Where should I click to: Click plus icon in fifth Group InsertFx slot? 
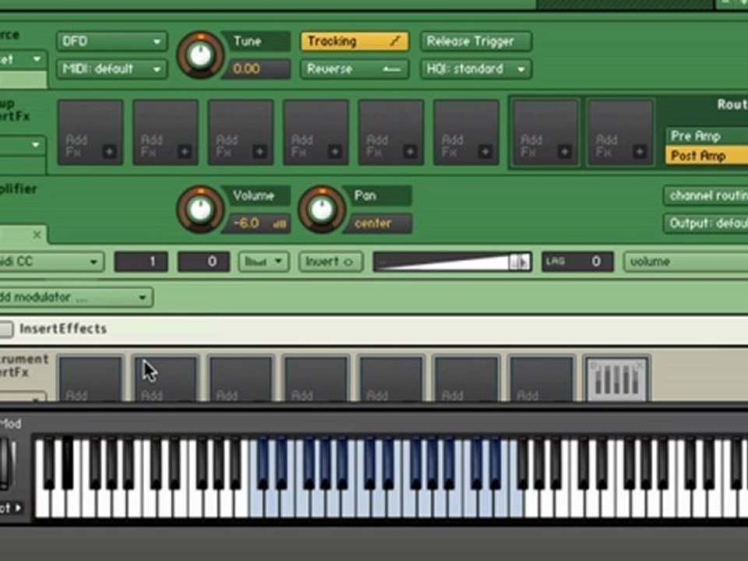(410, 152)
